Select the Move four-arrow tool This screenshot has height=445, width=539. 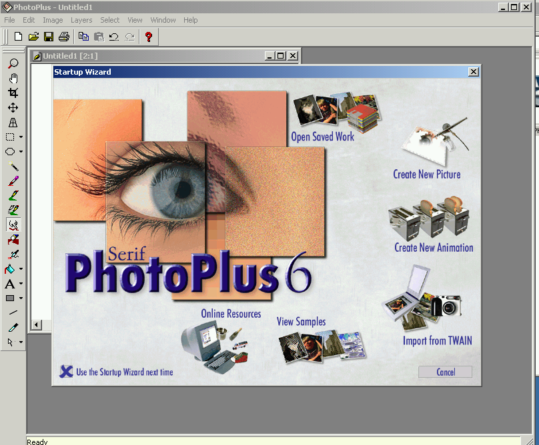pos(13,108)
